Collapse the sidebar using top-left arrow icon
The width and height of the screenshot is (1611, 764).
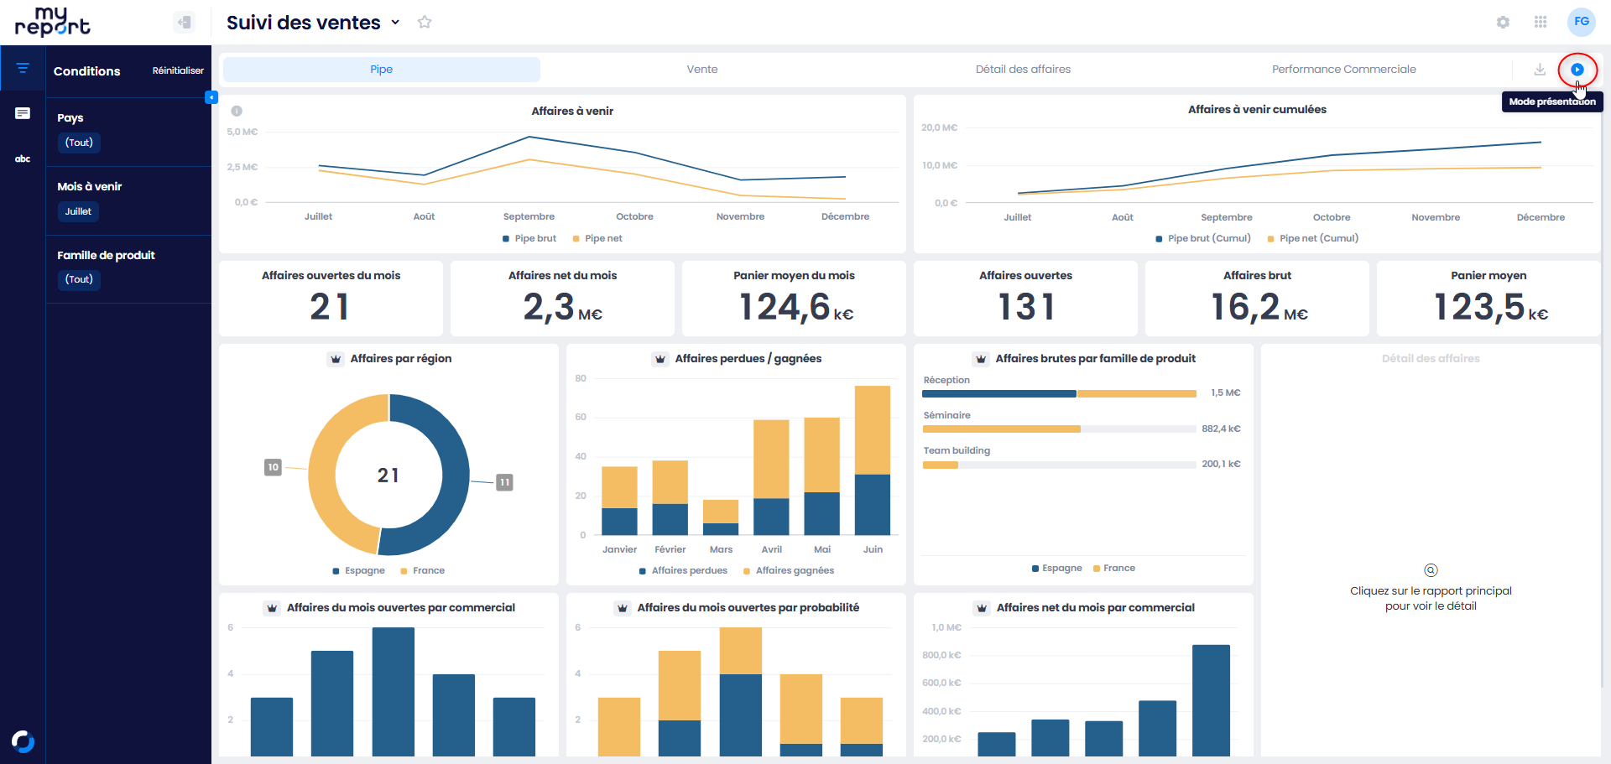coord(184,23)
